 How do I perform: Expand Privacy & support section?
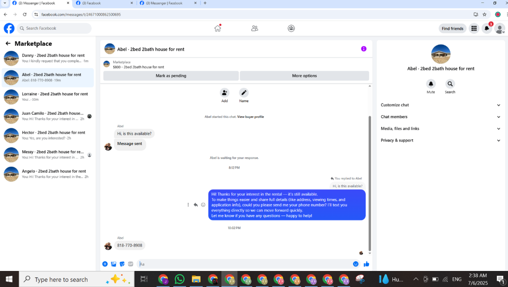(x=440, y=140)
